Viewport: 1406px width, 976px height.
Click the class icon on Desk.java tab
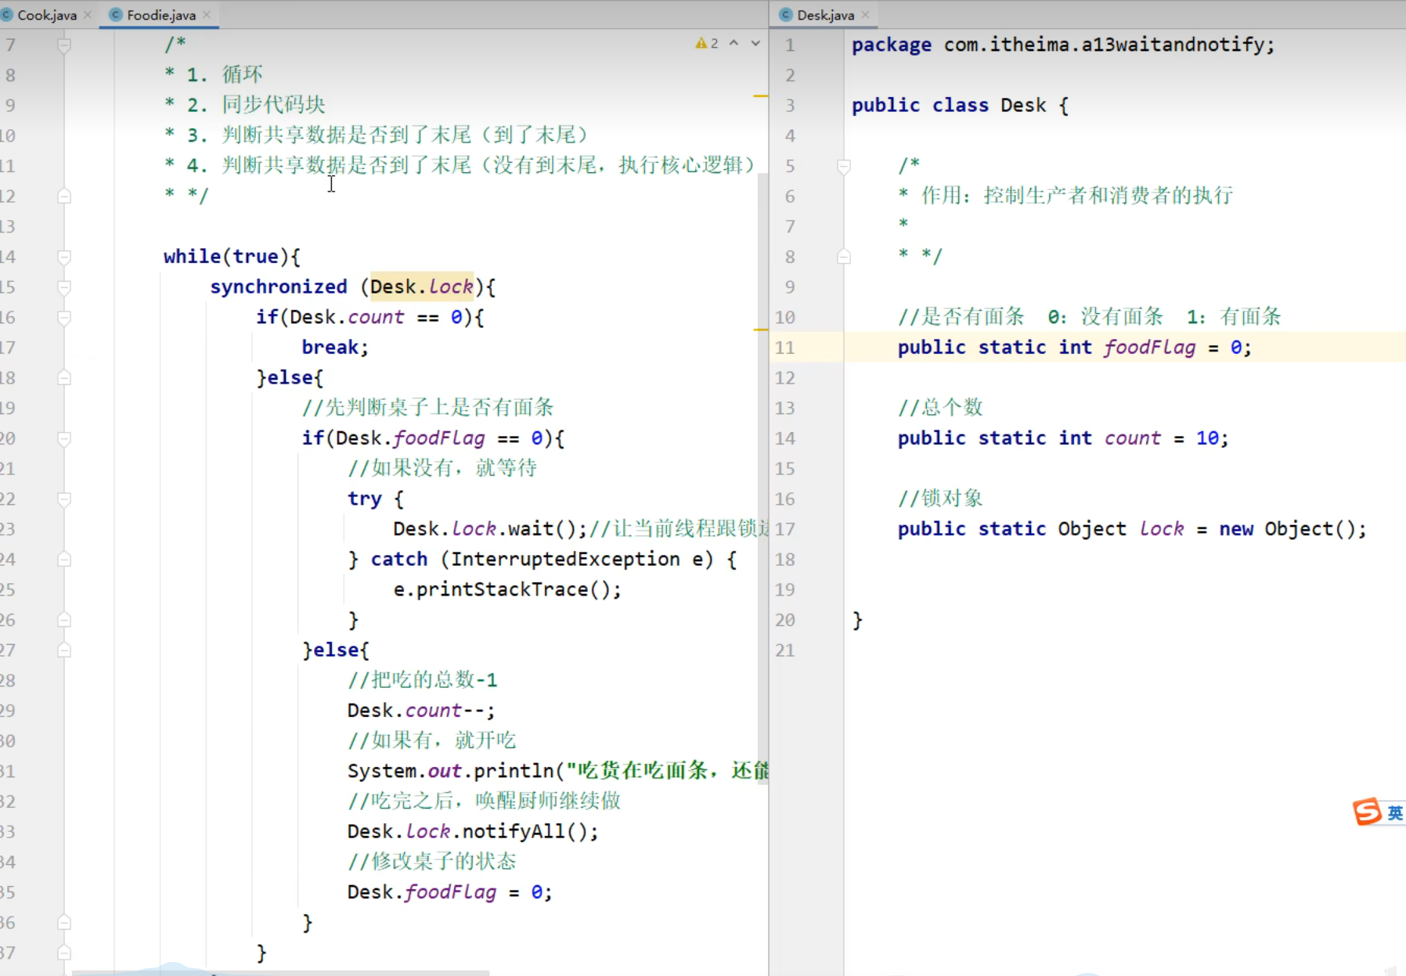(x=786, y=15)
